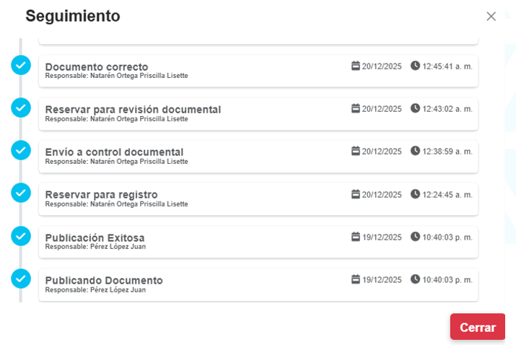Click calendar icon on Documento correcto row
This screenshot has width=516, height=345.
pyautogui.click(x=356, y=66)
